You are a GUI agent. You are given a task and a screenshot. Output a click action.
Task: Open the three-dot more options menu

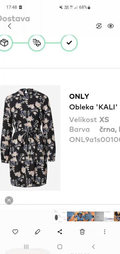[x=105, y=232]
